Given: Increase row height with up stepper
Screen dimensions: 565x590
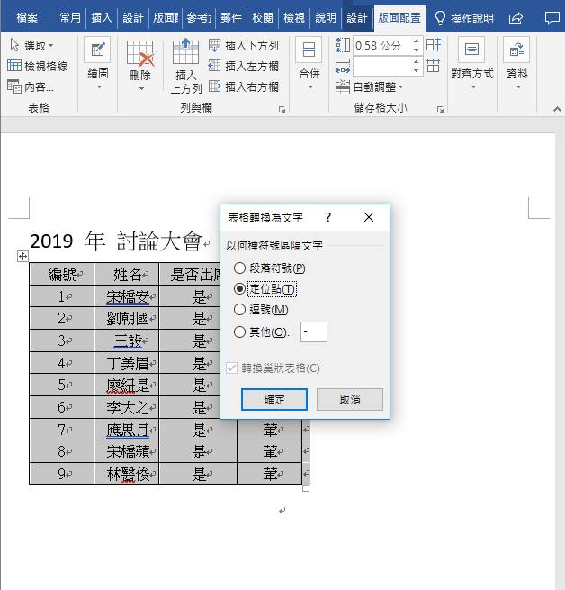Looking at the screenshot, I should coord(416,41).
